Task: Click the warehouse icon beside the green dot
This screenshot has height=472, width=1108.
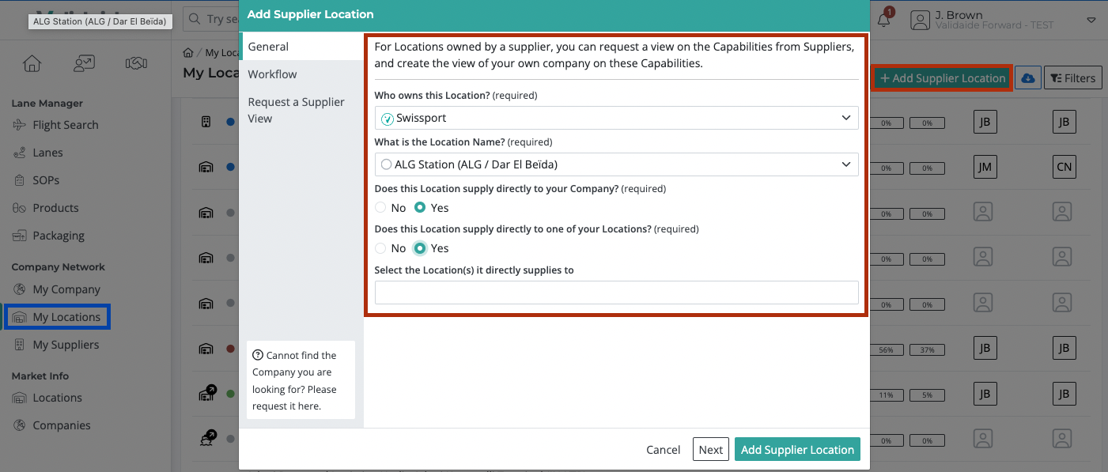Action: (206, 393)
